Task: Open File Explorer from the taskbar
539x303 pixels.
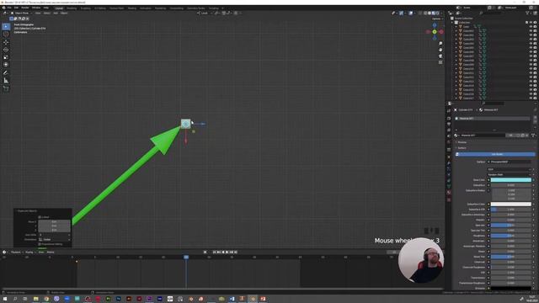Action: tap(35, 299)
